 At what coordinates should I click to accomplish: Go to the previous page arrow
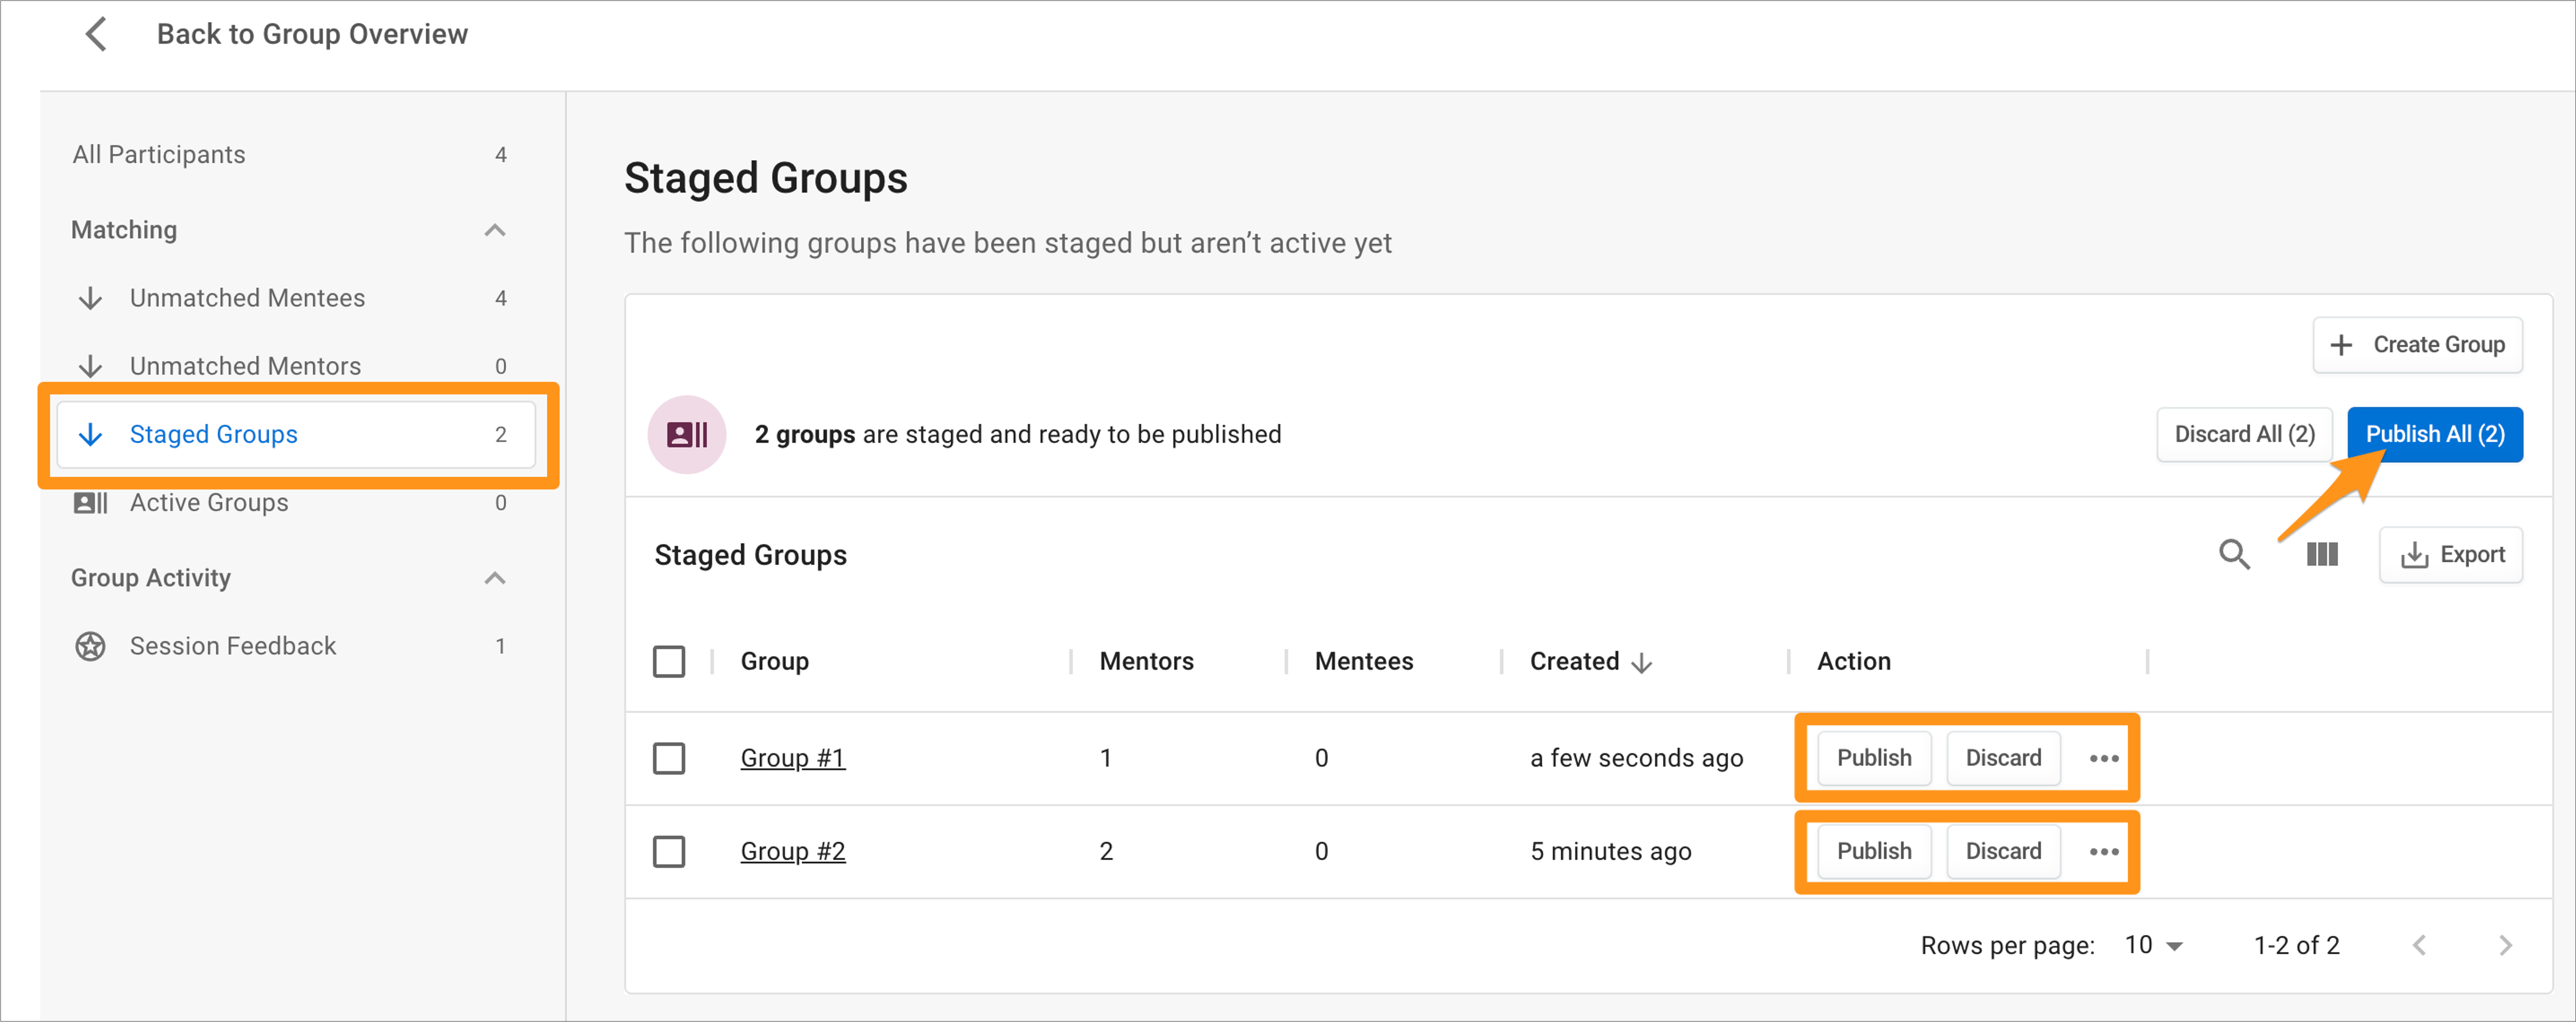coord(2419,945)
